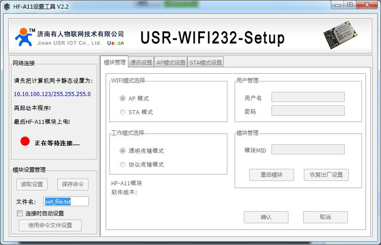Screen dimensions: 381x245
Task: Click the 文件名 set_file.txt text field
Action: tap(66, 202)
